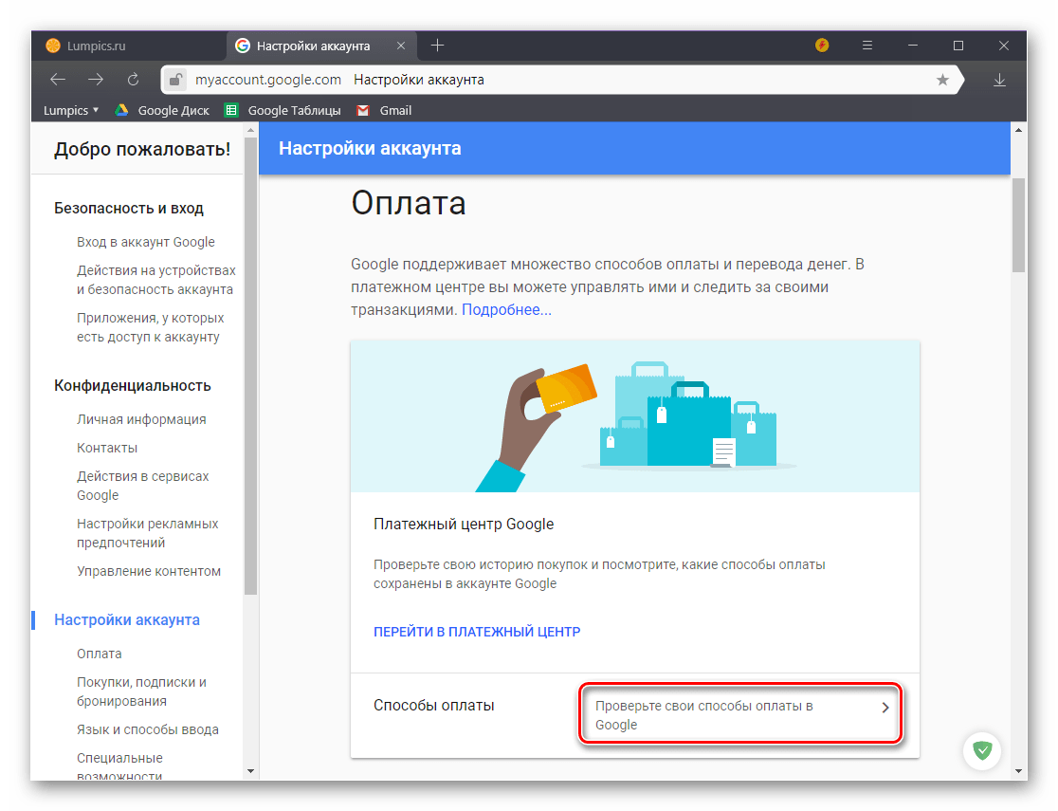Click the browser back arrow
This screenshot has height=811, width=1058.
[58, 80]
